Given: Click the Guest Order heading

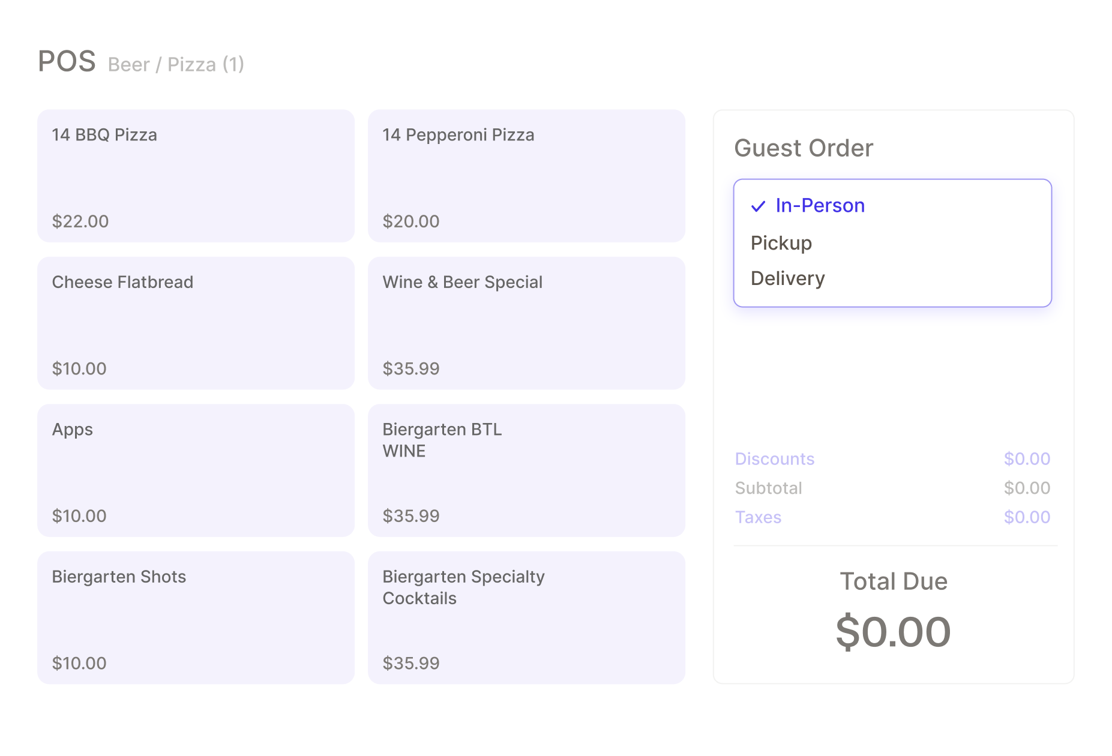Looking at the screenshot, I should coord(804,148).
